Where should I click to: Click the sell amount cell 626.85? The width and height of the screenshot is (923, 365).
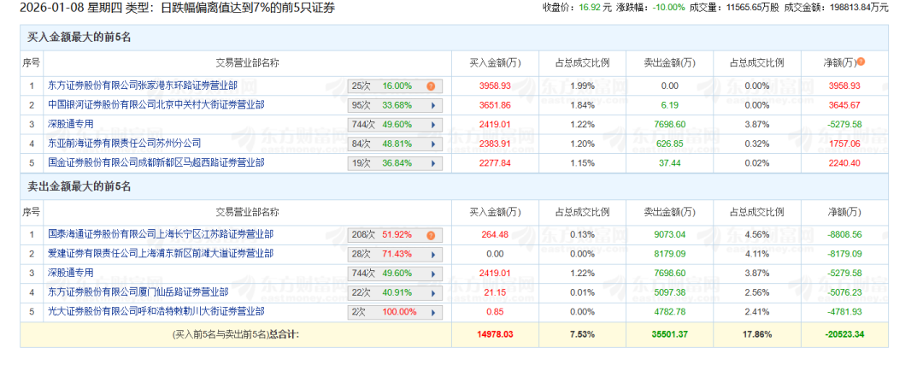669,143
